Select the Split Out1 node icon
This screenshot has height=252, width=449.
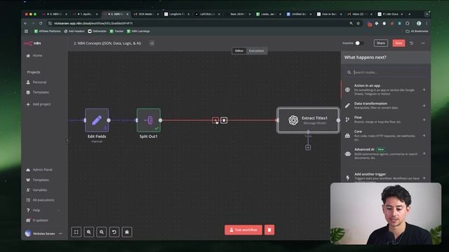point(149,120)
